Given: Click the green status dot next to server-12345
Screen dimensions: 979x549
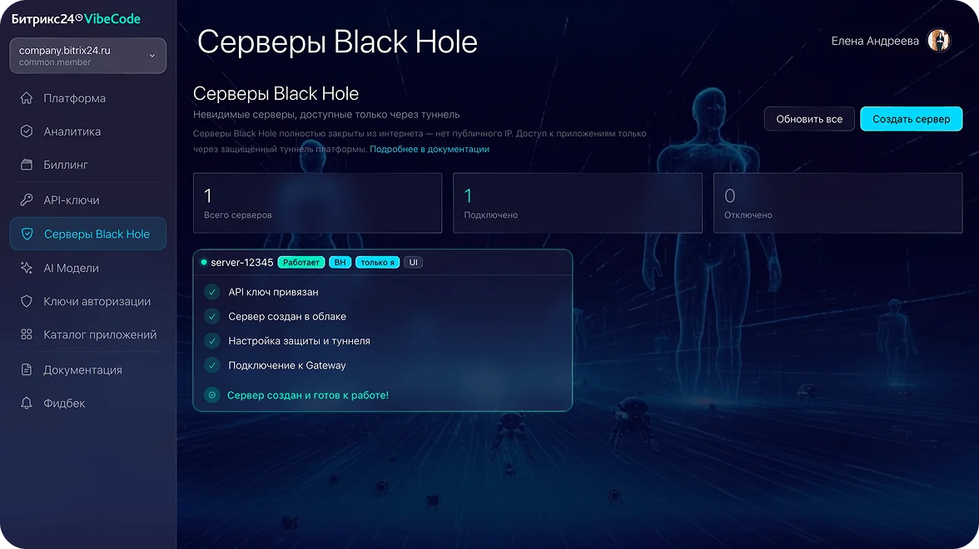Looking at the screenshot, I should pos(204,261).
